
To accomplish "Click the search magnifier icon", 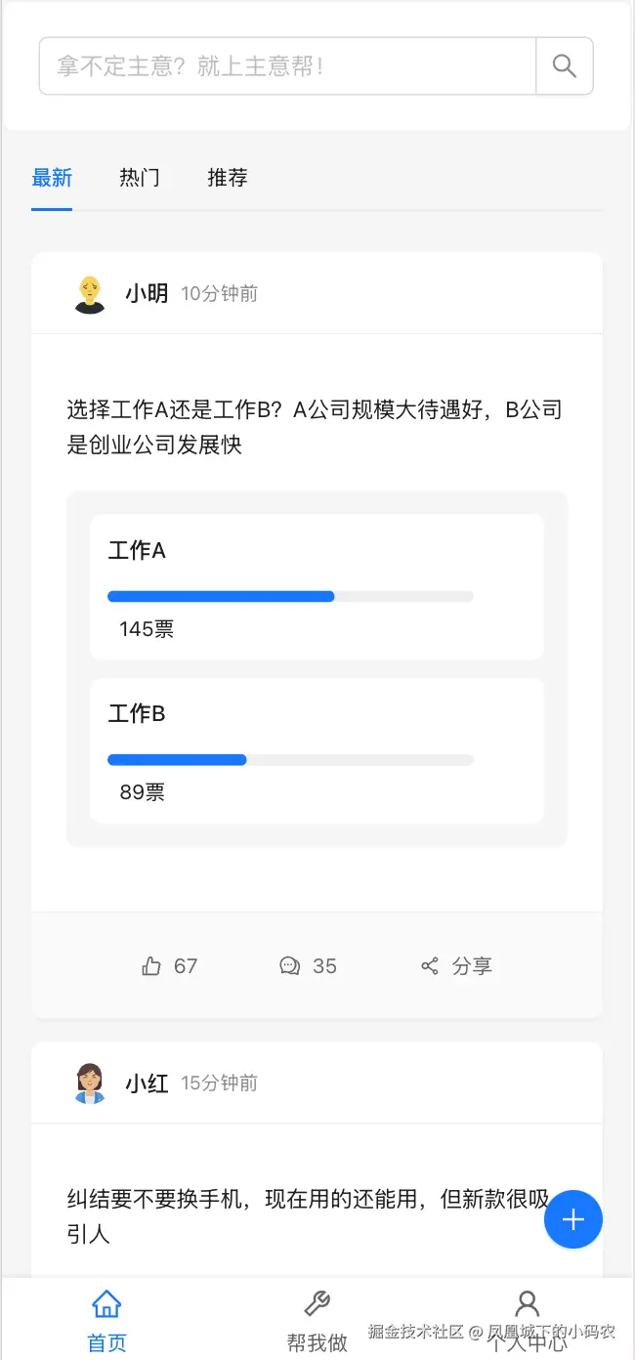I will [565, 66].
